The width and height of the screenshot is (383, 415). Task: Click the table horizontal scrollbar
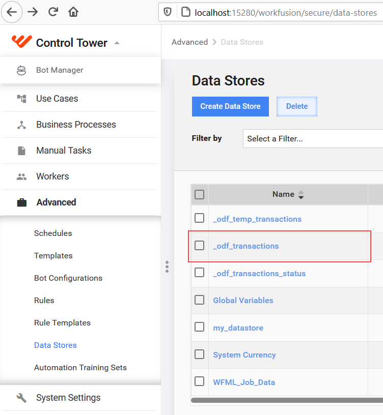pyautogui.click(x=287, y=400)
